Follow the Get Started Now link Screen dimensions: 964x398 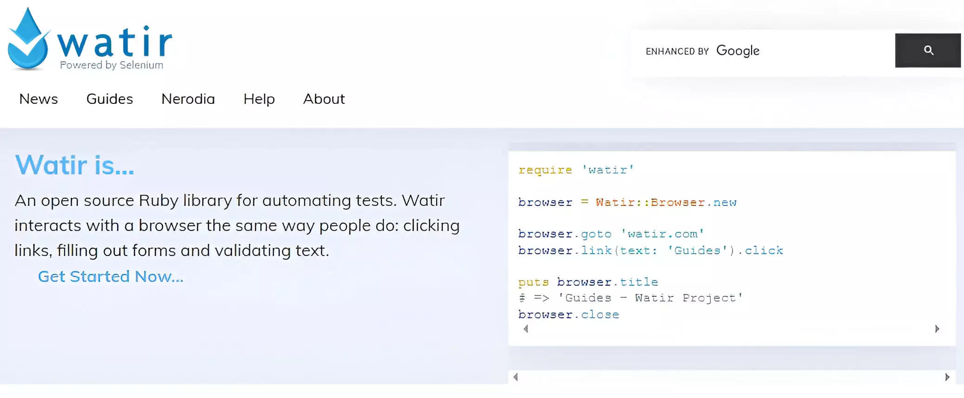point(110,276)
